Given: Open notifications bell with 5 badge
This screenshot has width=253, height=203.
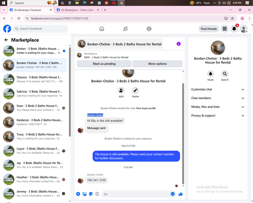Looking at the screenshot, I should 234,29.
